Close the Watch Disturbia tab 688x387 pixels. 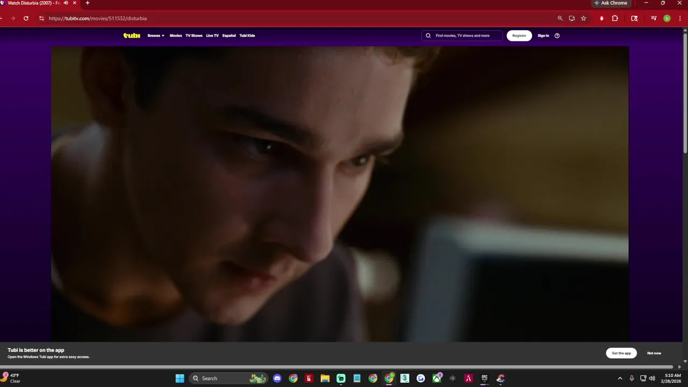74,3
